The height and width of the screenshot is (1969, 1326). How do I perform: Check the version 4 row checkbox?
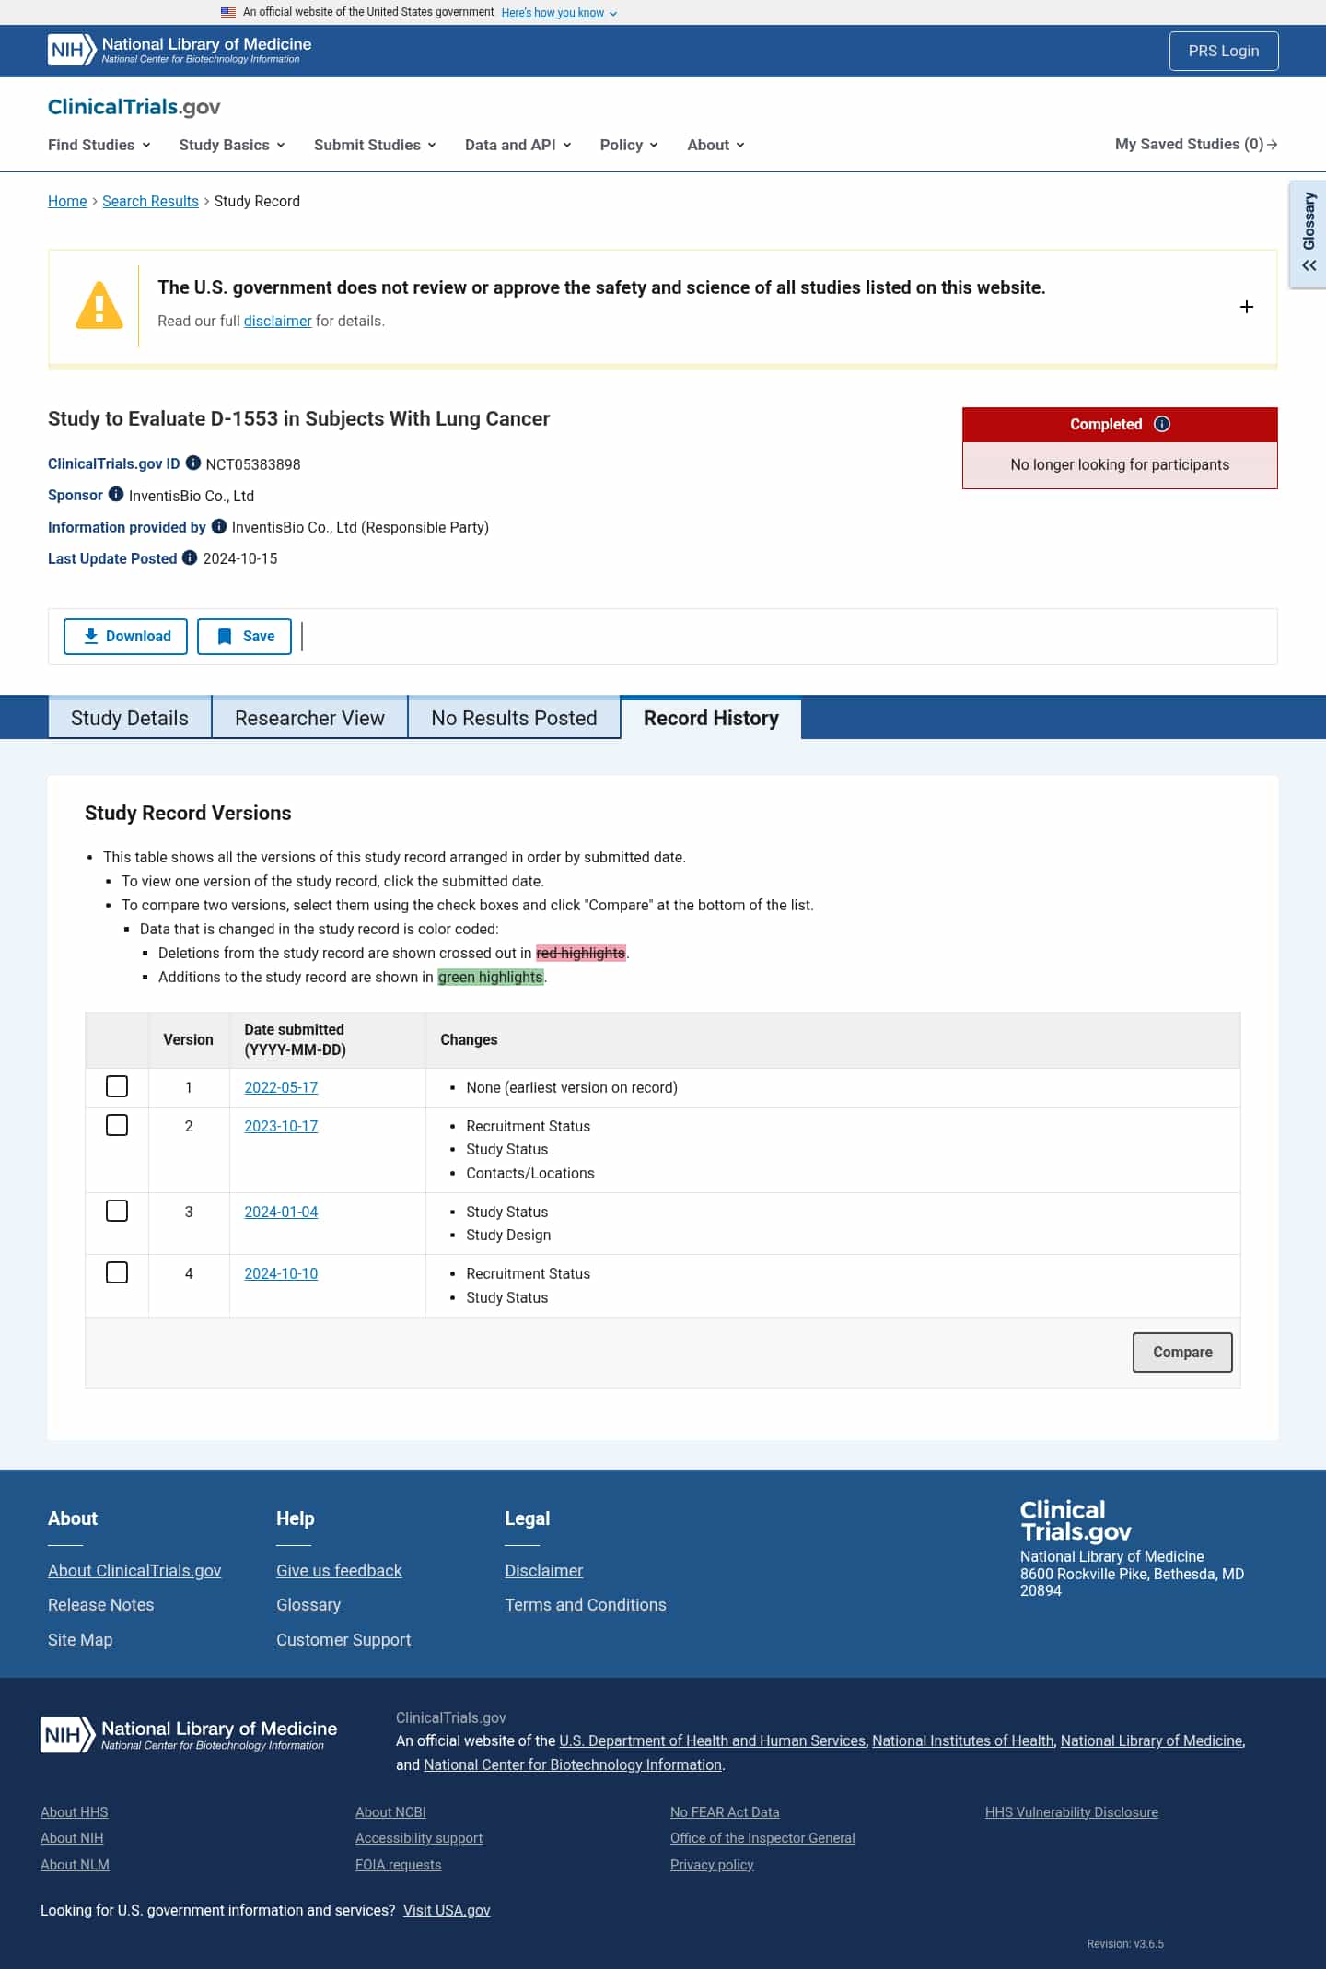click(117, 1272)
